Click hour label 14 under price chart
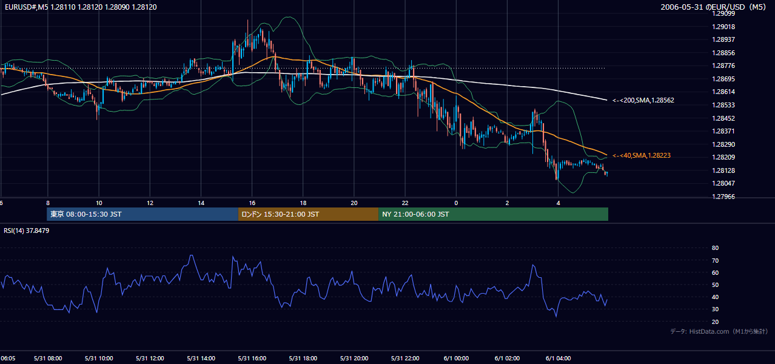The height and width of the screenshot is (364, 775). tap(201, 203)
